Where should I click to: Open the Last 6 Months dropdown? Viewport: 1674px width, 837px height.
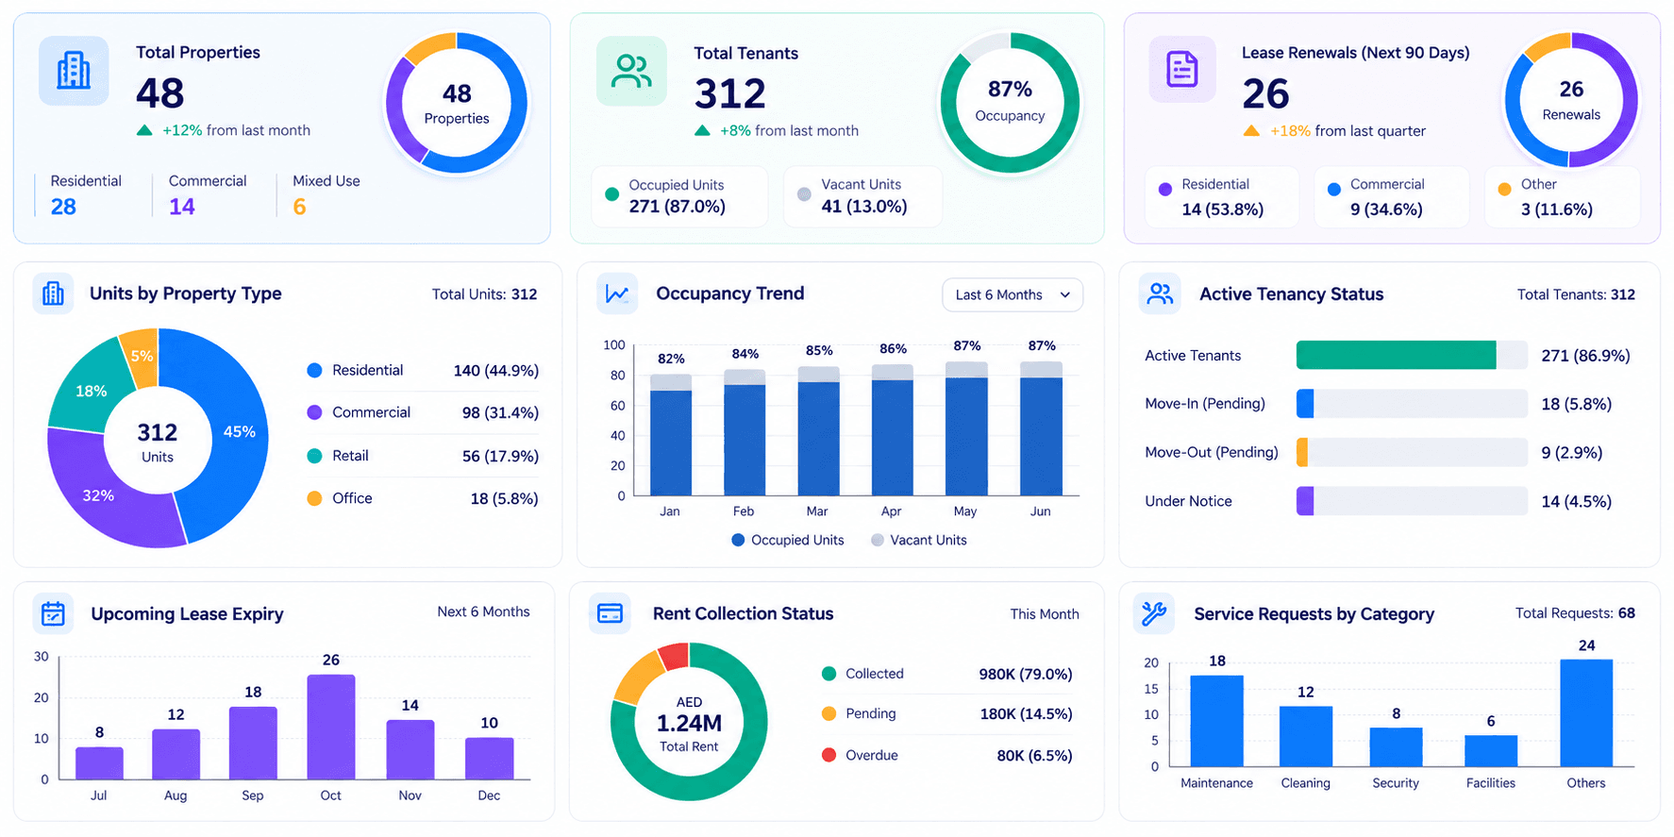point(1013,294)
